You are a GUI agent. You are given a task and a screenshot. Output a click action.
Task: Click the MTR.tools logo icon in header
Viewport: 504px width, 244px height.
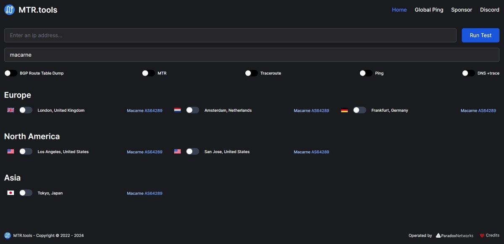tap(9, 10)
